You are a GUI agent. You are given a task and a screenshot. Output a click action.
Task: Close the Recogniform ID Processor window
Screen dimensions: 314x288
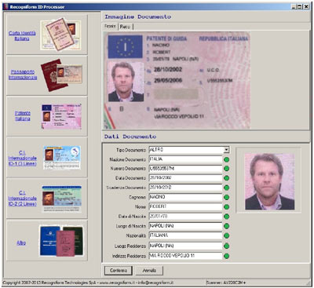306,7
